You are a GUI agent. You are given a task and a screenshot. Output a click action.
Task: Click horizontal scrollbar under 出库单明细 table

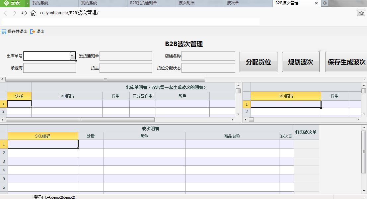pyautogui.click(x=80, y=120)
